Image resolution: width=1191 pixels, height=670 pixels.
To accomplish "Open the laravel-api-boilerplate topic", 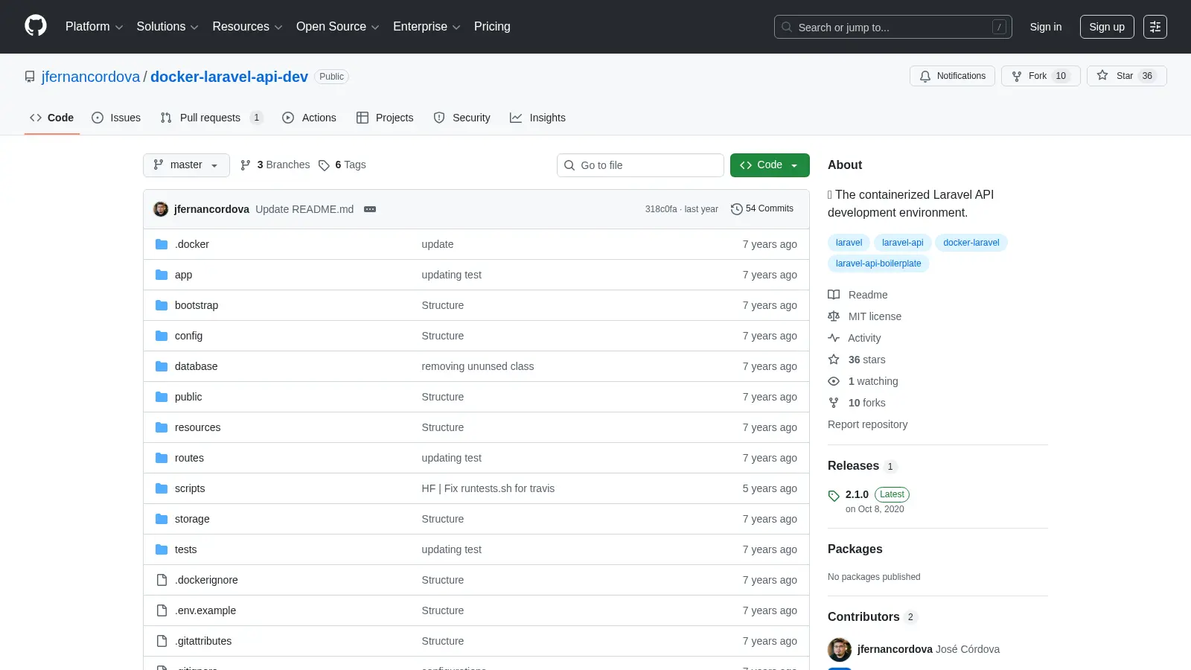I will click(x=878, y=264).
